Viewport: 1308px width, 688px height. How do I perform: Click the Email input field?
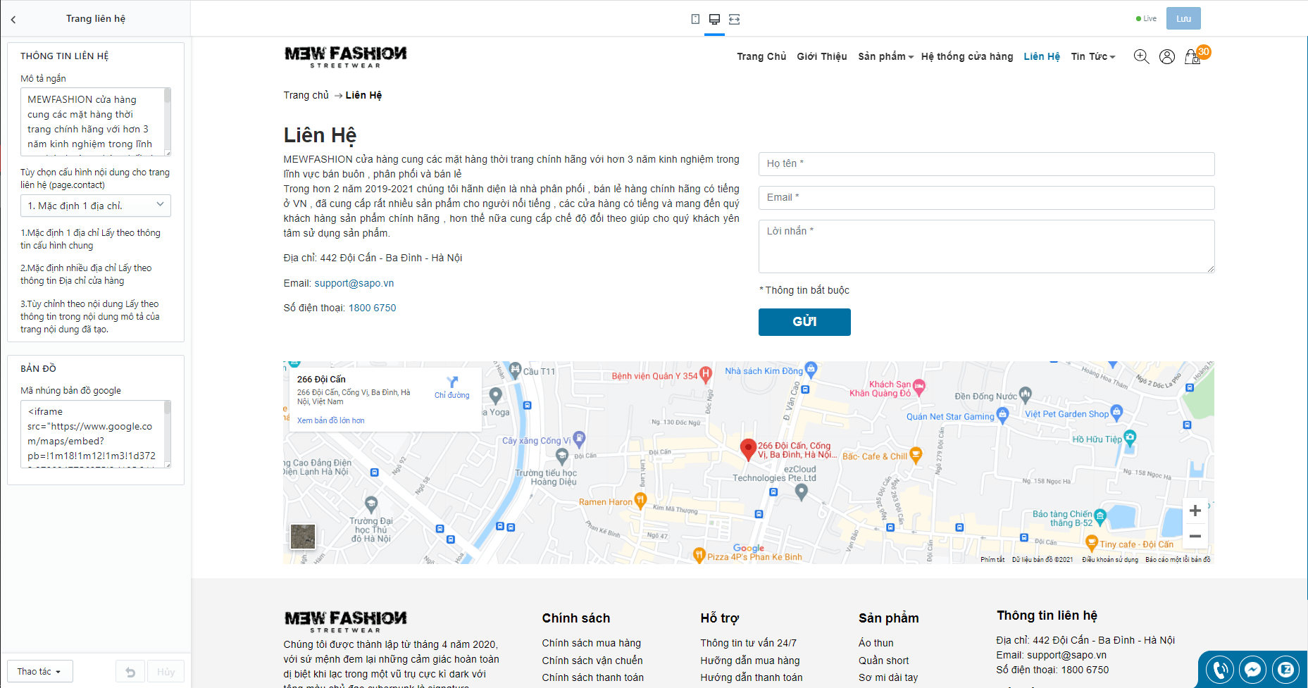[987, 198]
